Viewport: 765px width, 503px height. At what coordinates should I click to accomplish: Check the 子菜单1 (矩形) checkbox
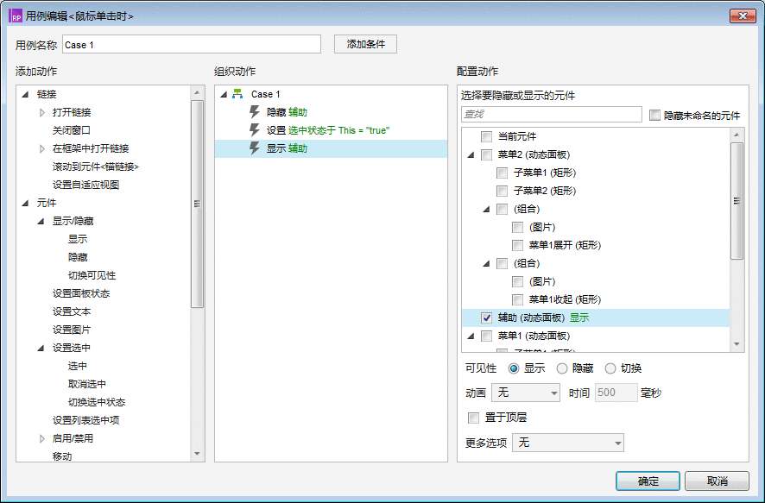click(x=502, y=173)
